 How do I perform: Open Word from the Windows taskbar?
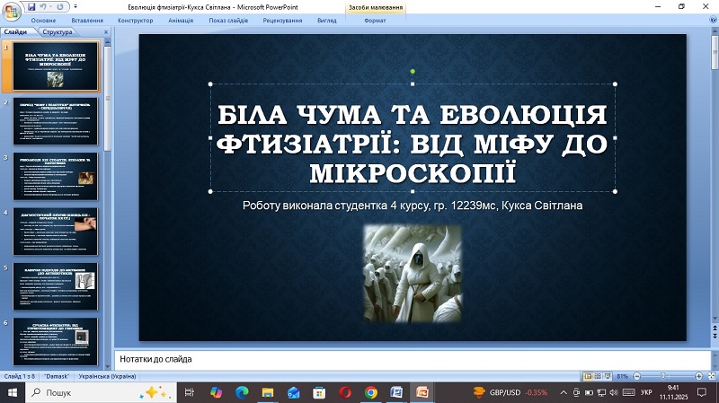coord(396,393)
